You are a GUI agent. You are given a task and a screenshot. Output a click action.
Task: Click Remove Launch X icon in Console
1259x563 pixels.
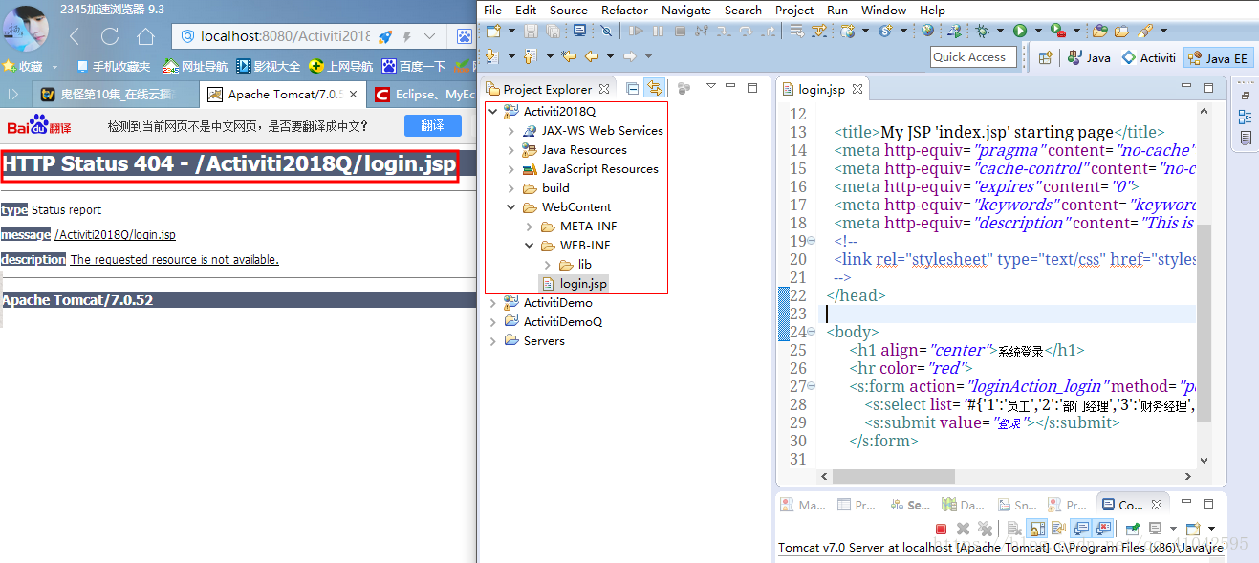click(x=963, y=529)
